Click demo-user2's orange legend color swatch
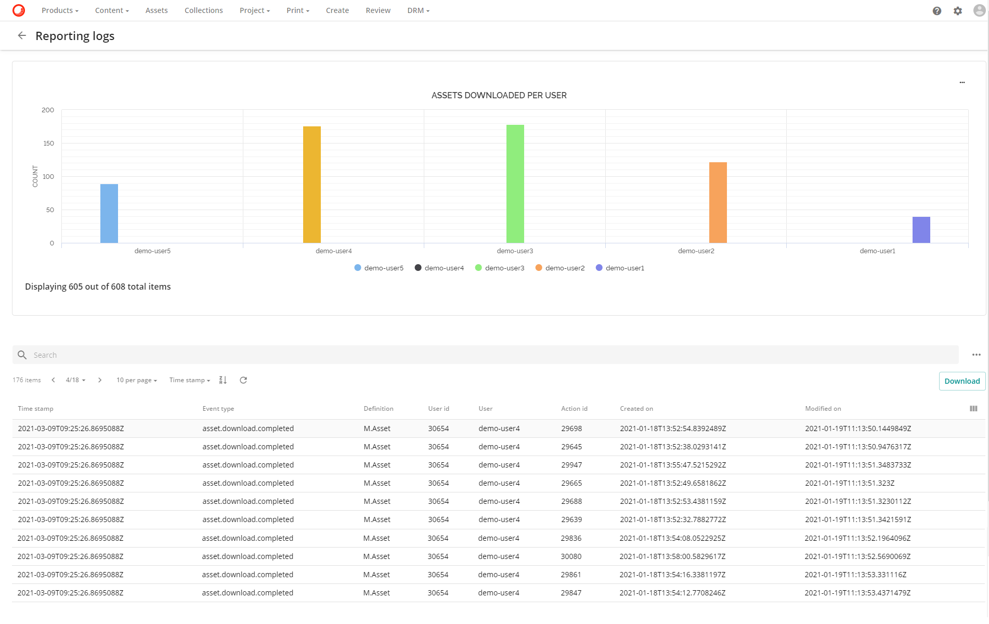 539,267
